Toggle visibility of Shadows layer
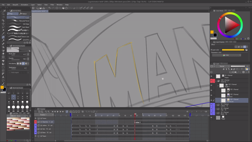Image resolution: width=252 pixels, height=142 pixels. 211,95
